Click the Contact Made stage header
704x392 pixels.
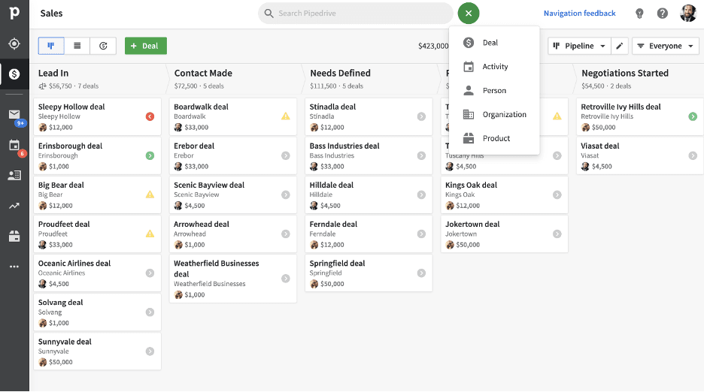[x=203, y=73]
